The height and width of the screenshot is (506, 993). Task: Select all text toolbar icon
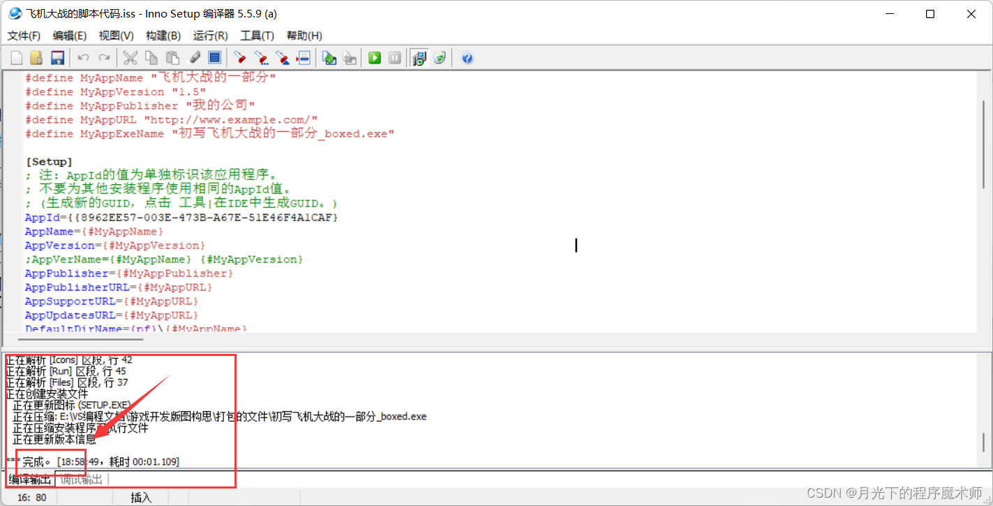(x=215, y=58)
